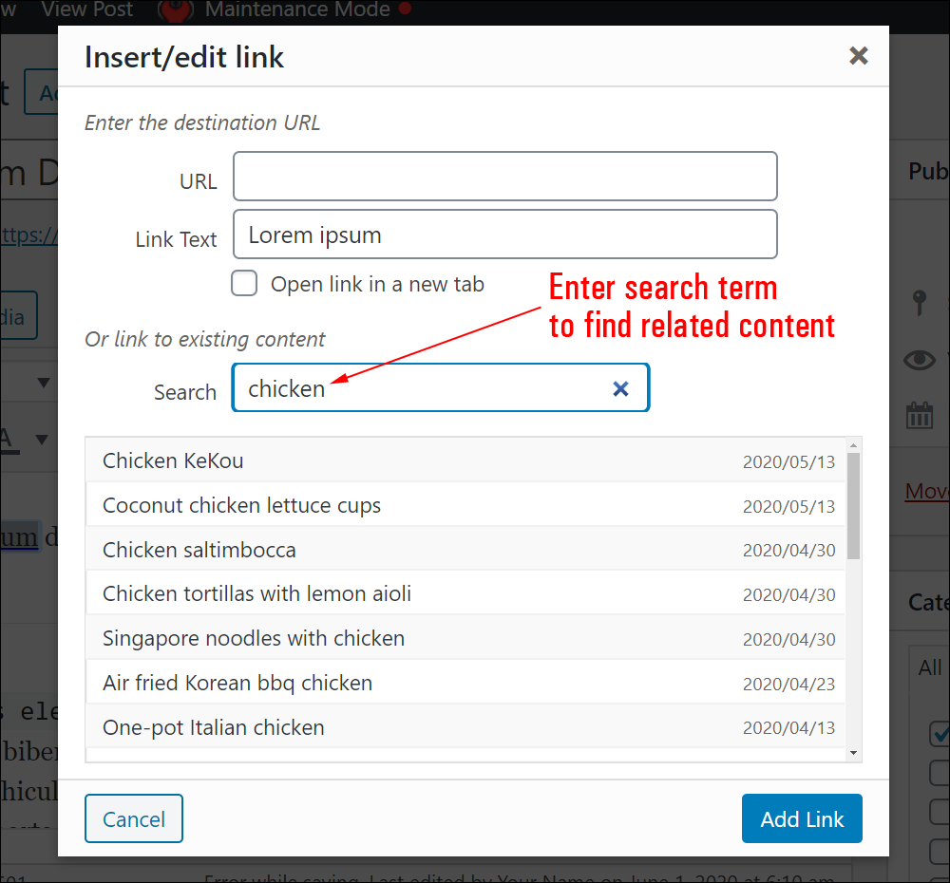Image resolution: width=950 pixels, height=883 pixels.
Task: Click the calendar publish date icon
Action: pyautogui.click(x=919, y=416)
